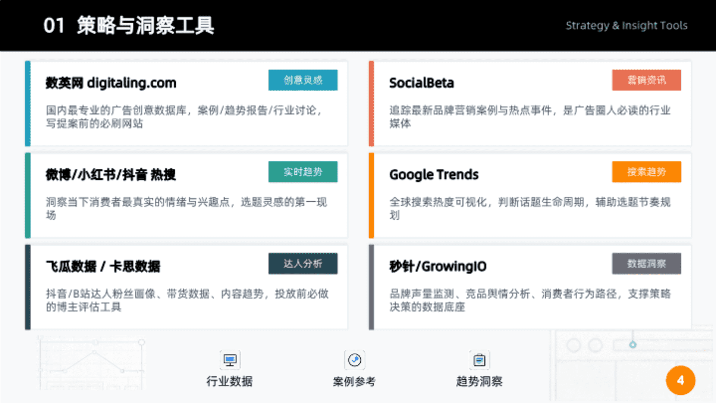Screen dimensions: 716x403
Task: Select the 实时趋势 green tag
Action: (x=303, y=172)
